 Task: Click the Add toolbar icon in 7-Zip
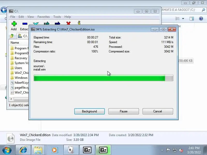[14, 24]
